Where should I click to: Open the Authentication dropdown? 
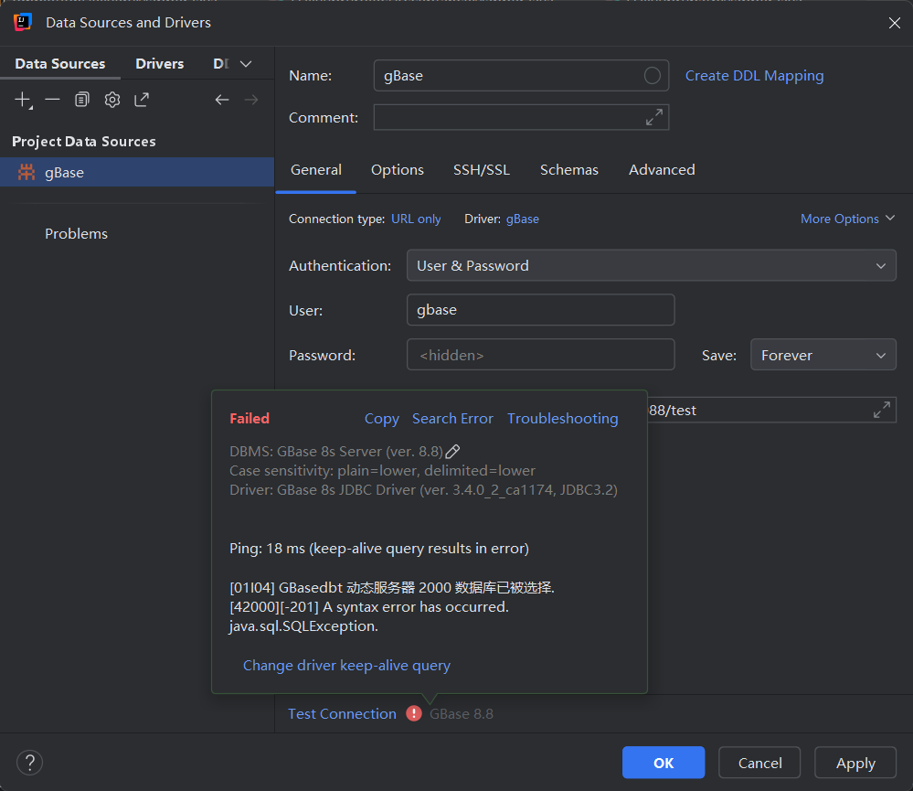[x=651, y=265]
